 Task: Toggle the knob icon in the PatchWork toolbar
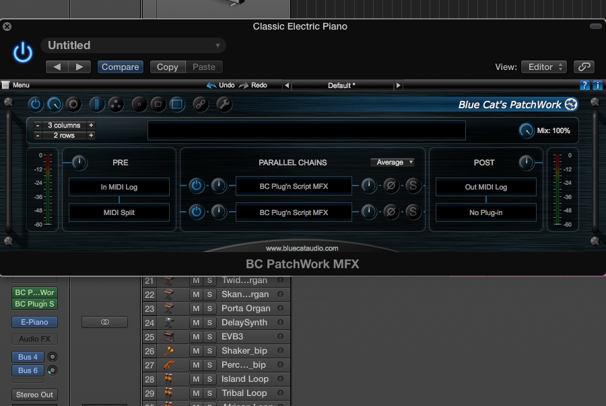point(55,104)
